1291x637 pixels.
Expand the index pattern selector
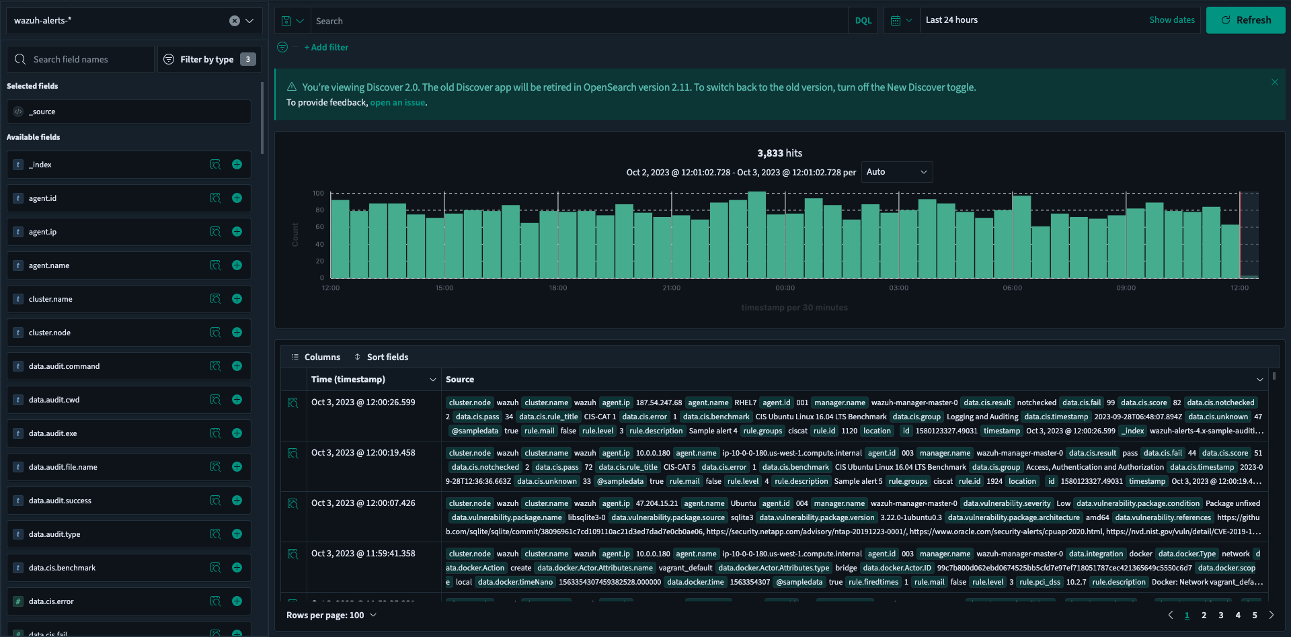click(250, 20)
